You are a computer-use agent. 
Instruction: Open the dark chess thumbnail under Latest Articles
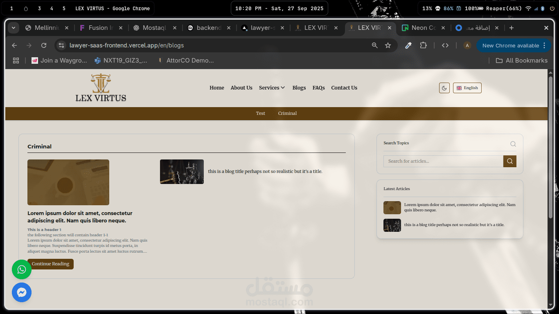[392, 225]
